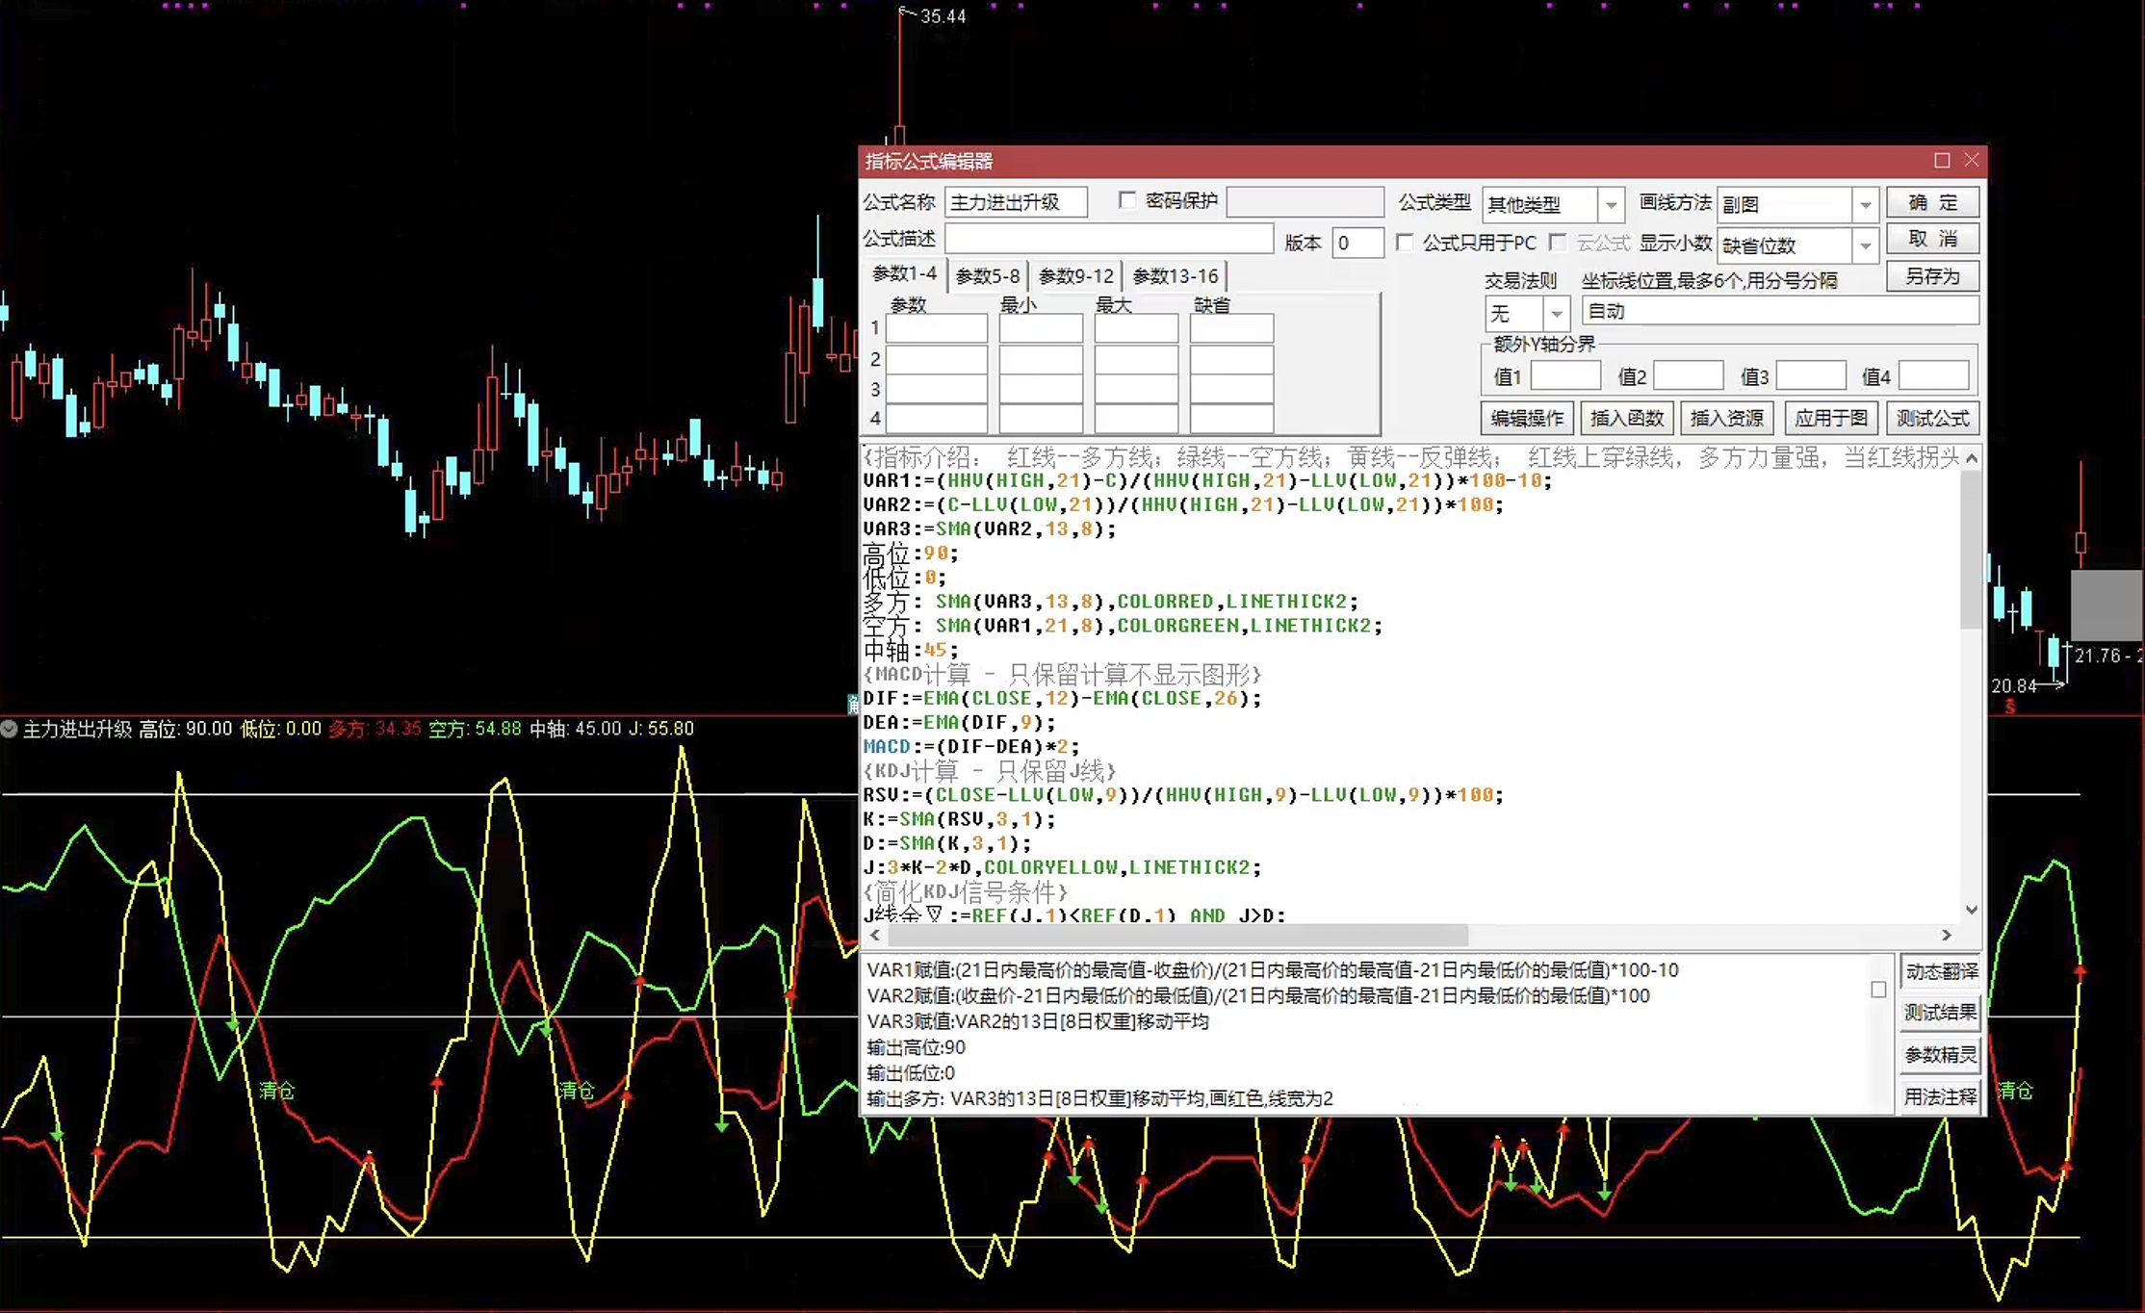Screen dimensions: 2145x1313
Task: Click the password input field
Action: point(1305,202)
